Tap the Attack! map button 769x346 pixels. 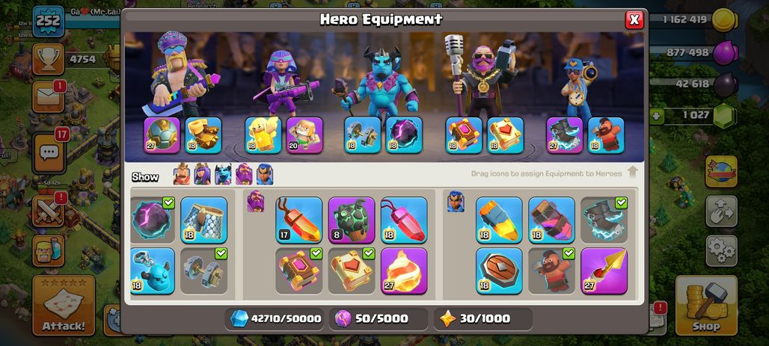pyautogui.click(x=64, y=306)
